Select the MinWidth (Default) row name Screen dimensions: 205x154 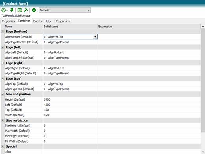[17, 141]
